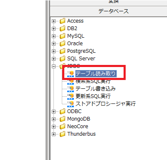Open the データベース palette header

[x=109, y=11]
